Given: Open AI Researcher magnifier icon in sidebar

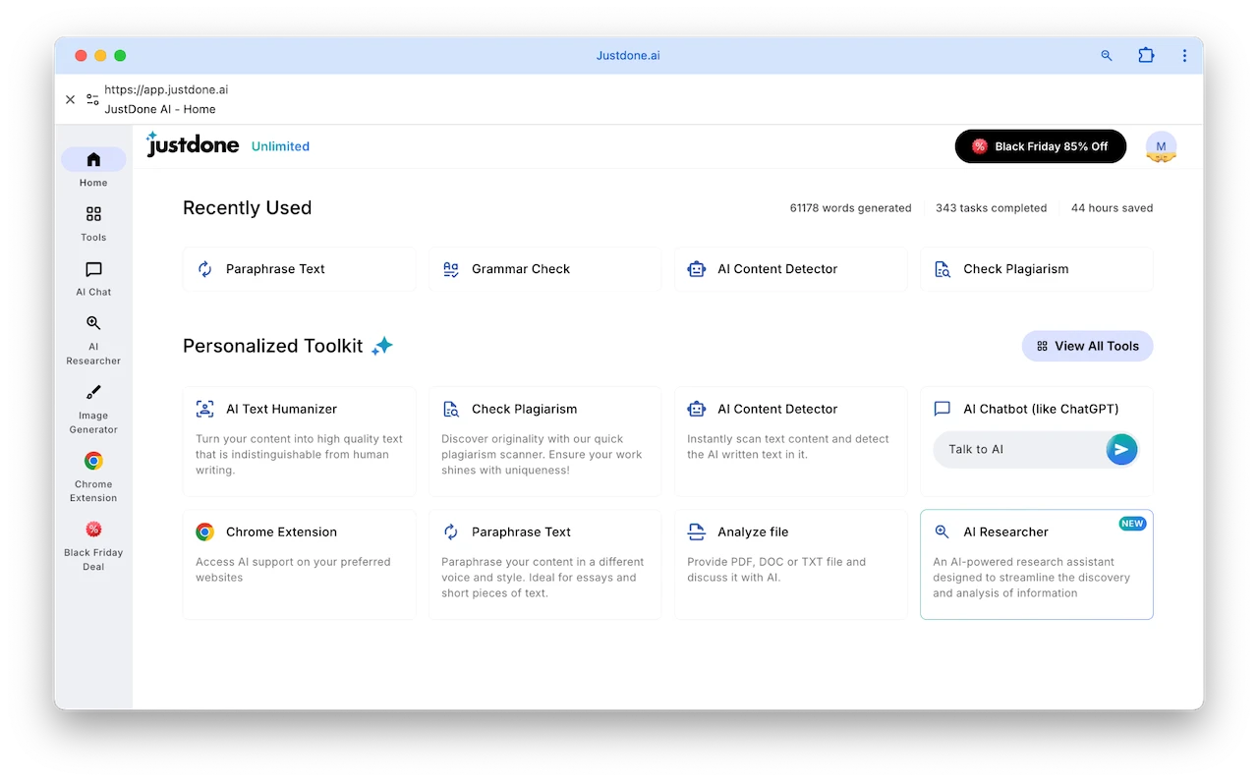Looking at the screenshot, I should point(93,323).
